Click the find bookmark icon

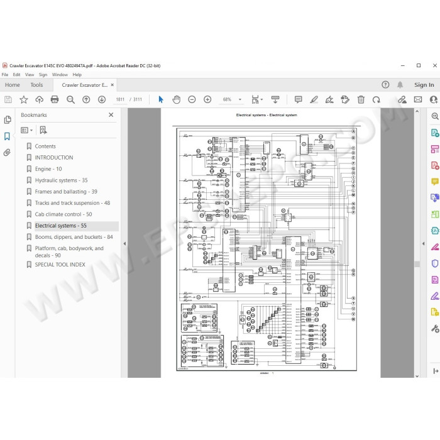[43, 130]
